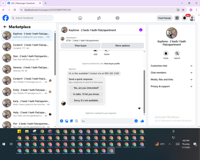Screen dimensions: 200x160
Task: Open Sticky Notes from the taskbar
Action: click(x=19, y=131)
